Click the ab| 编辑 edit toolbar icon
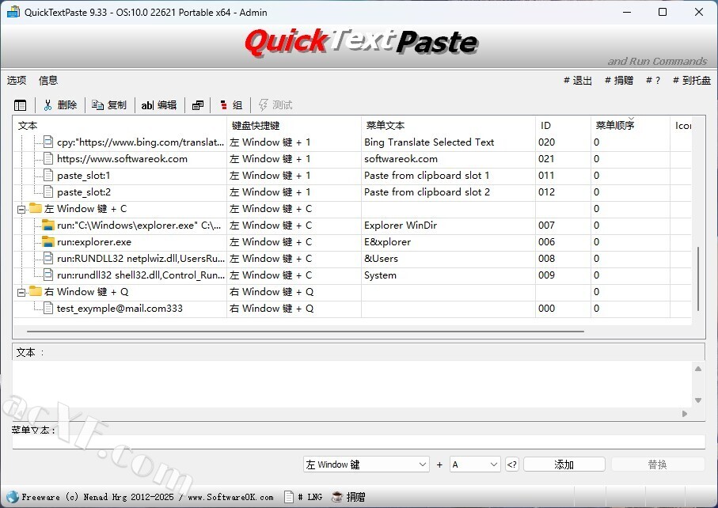The image size is (718, 508). [x=147, y=105]
